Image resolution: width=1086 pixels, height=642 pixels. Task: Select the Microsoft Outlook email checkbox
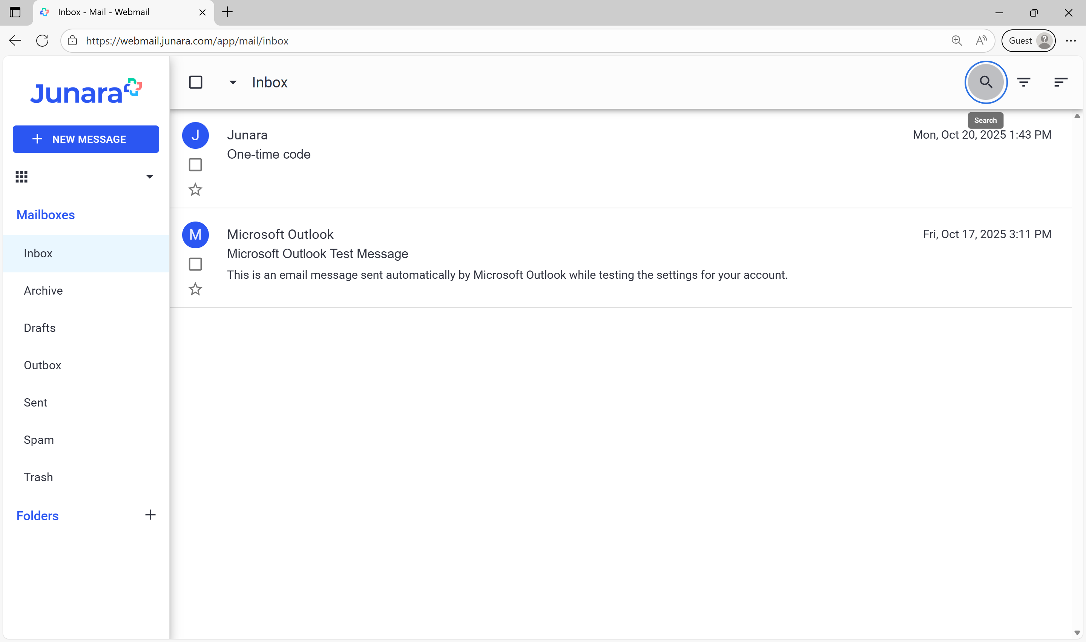point(195,264)
